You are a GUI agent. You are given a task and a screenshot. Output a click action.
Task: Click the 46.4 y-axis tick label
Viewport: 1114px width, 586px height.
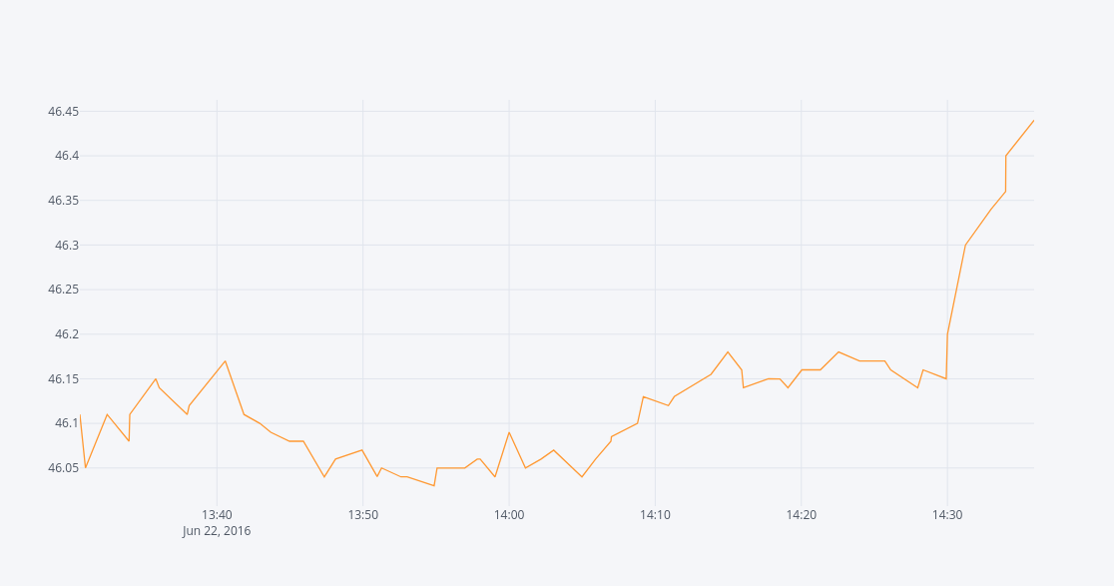pyautogui.click(x=66, y=156)
